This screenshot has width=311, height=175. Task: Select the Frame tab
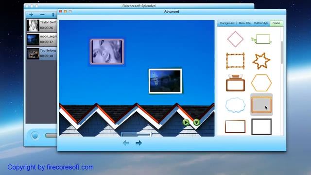tap(276, 23)
